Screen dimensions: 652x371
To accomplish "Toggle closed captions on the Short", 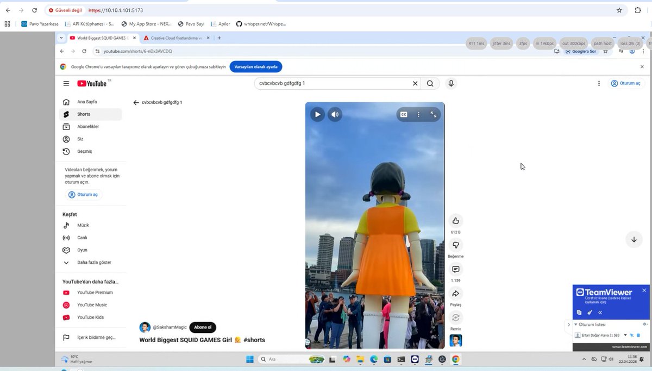I will pyautogui.click(x=404, y=114).
